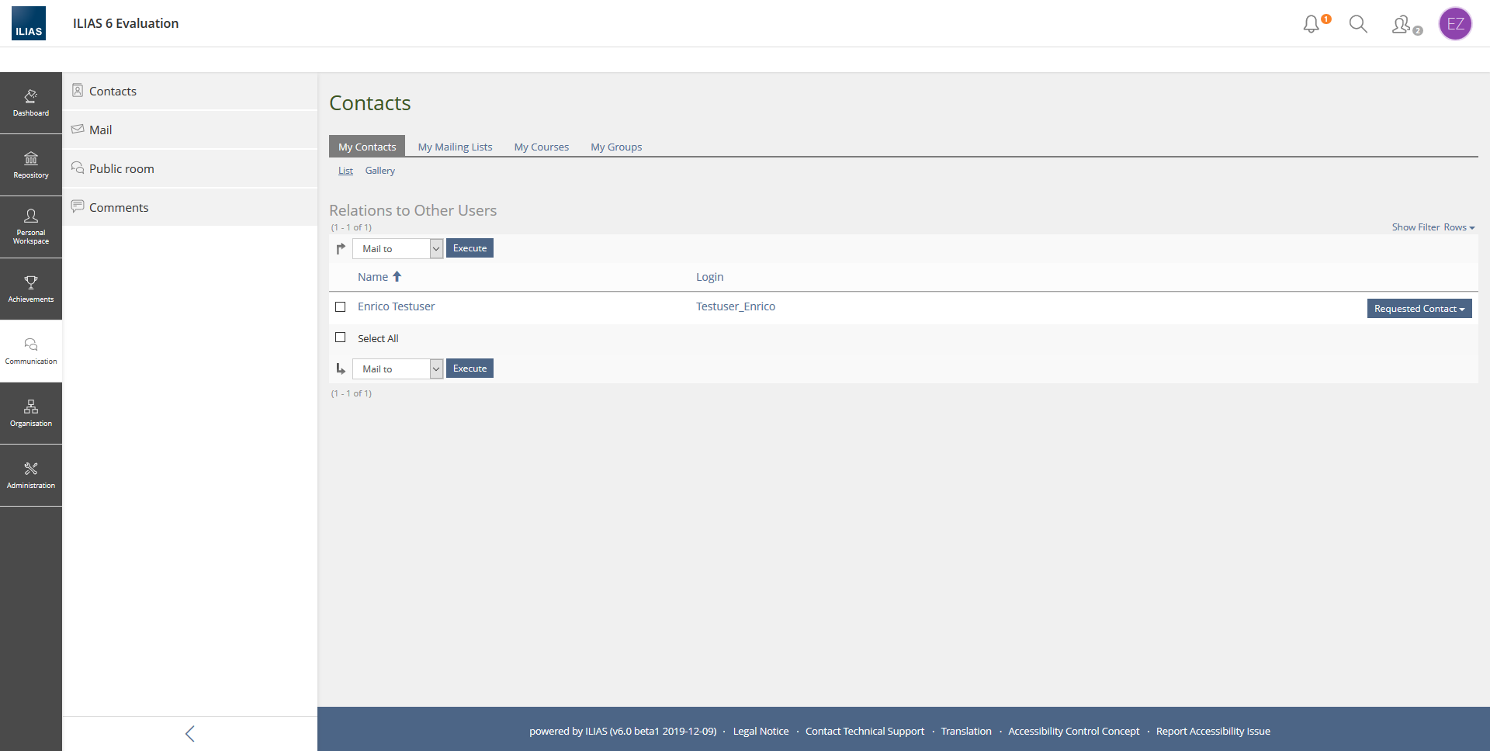Check the Select All checkbox
Screen dimensions: 1490x751
[340, 337]
